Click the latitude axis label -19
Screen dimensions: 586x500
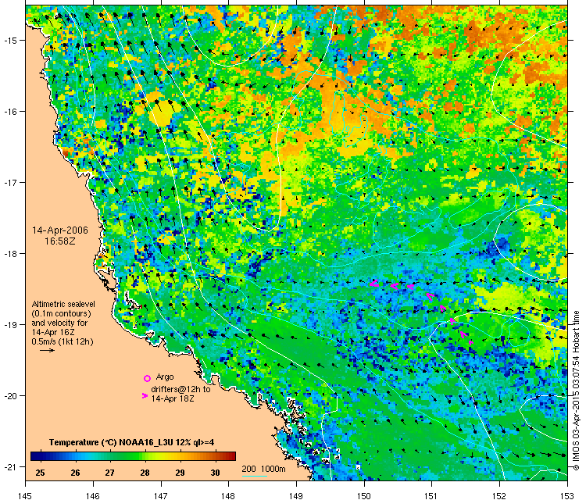tap(9, 324)
